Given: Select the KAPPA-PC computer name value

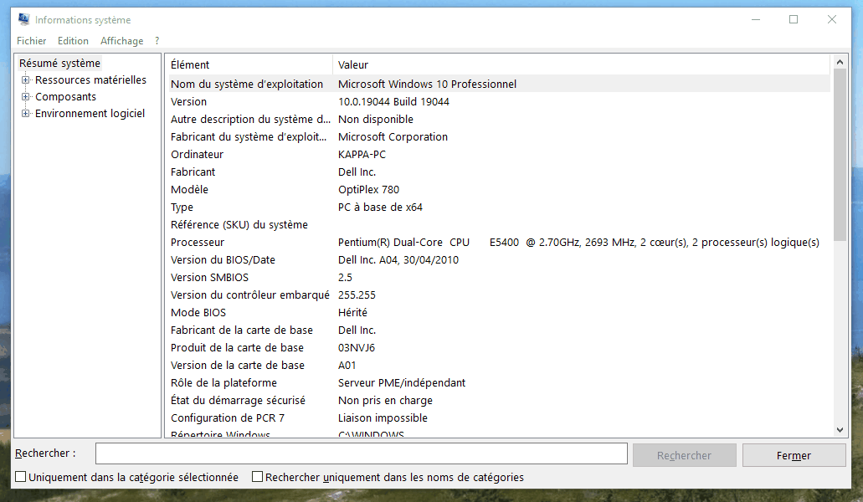Looking at the screenshot, I should click(362, 155).
